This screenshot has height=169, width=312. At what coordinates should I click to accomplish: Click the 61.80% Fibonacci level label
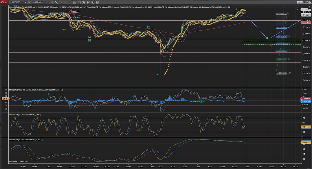(x=282, y=50)
